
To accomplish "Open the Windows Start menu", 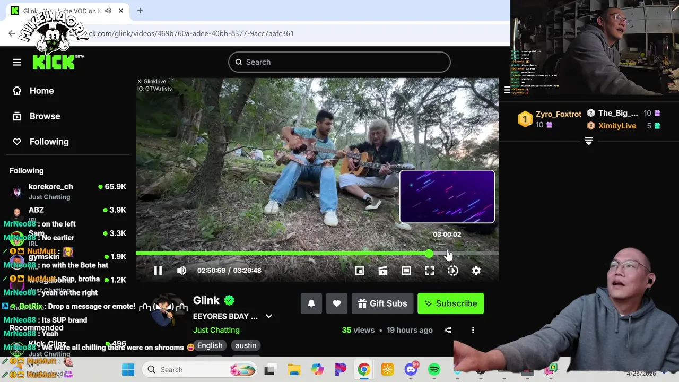I will [x=128, y=370].
